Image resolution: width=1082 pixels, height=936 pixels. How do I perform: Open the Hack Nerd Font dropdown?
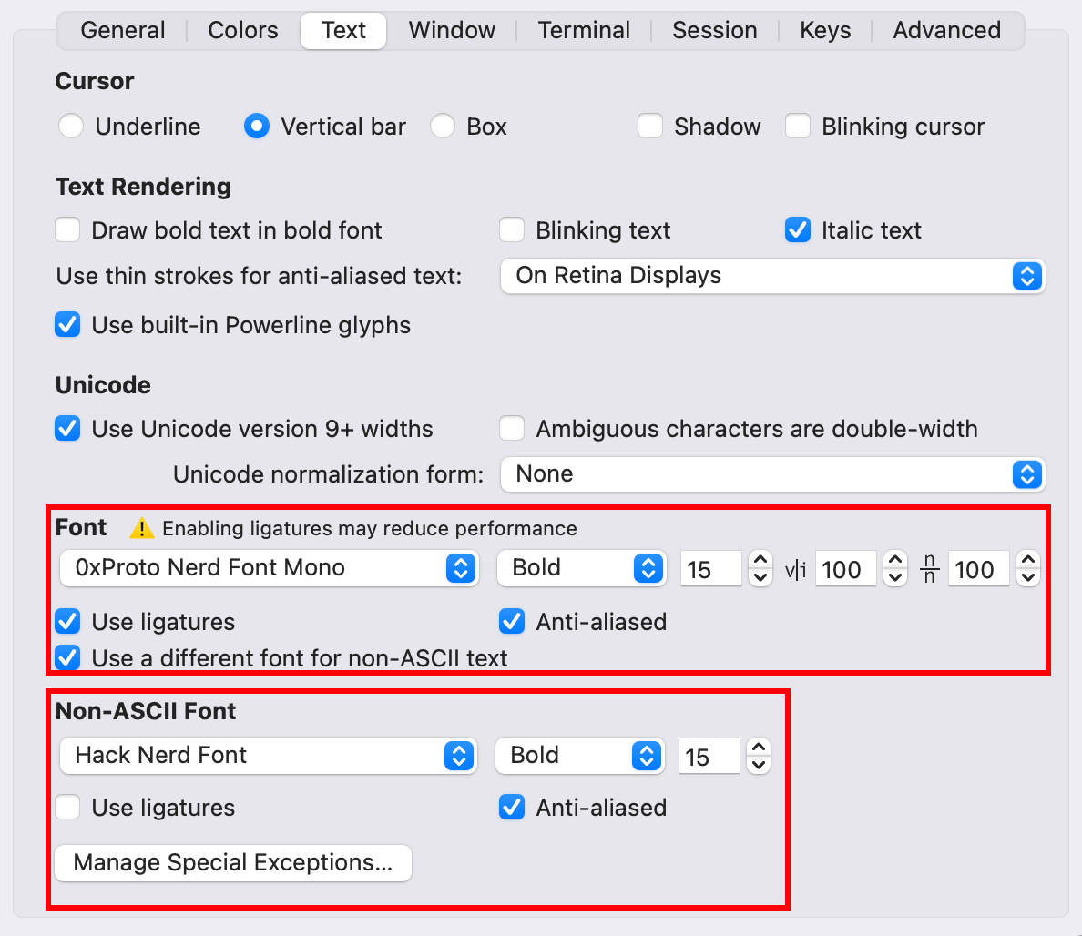tap(267, 756)
